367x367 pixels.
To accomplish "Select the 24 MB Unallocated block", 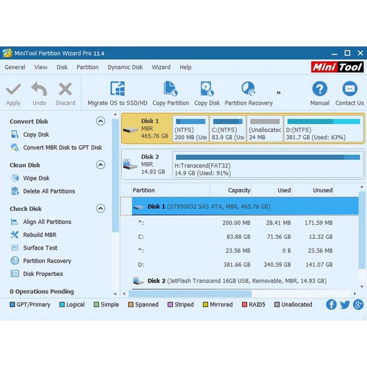I will pos(265,129).
